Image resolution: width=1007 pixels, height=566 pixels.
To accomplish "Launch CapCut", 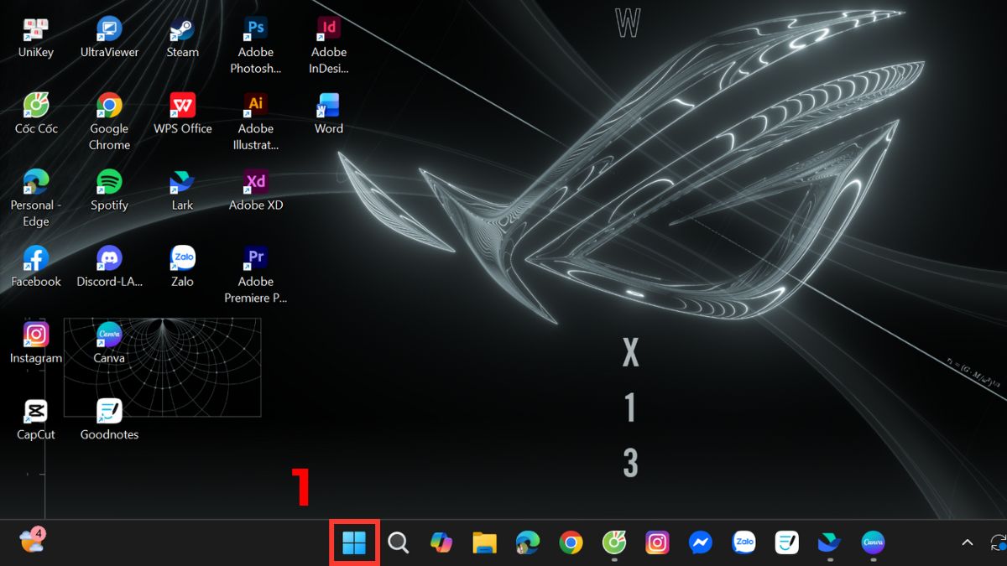I will 35,410.
